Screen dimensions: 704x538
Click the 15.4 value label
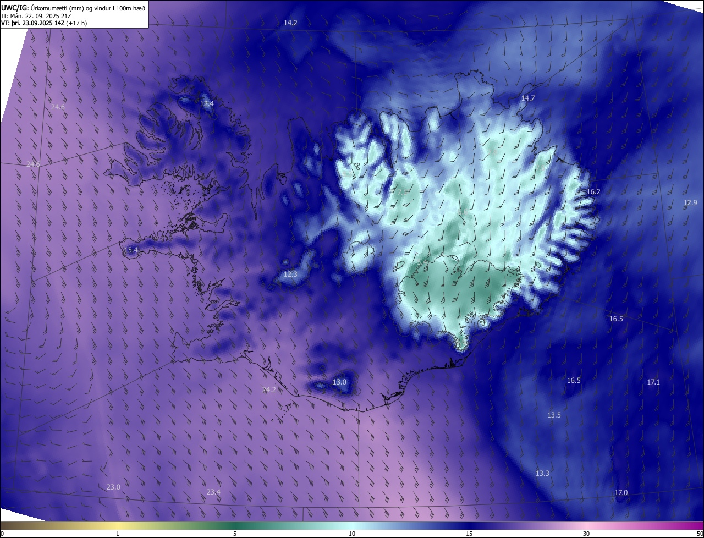131,250
